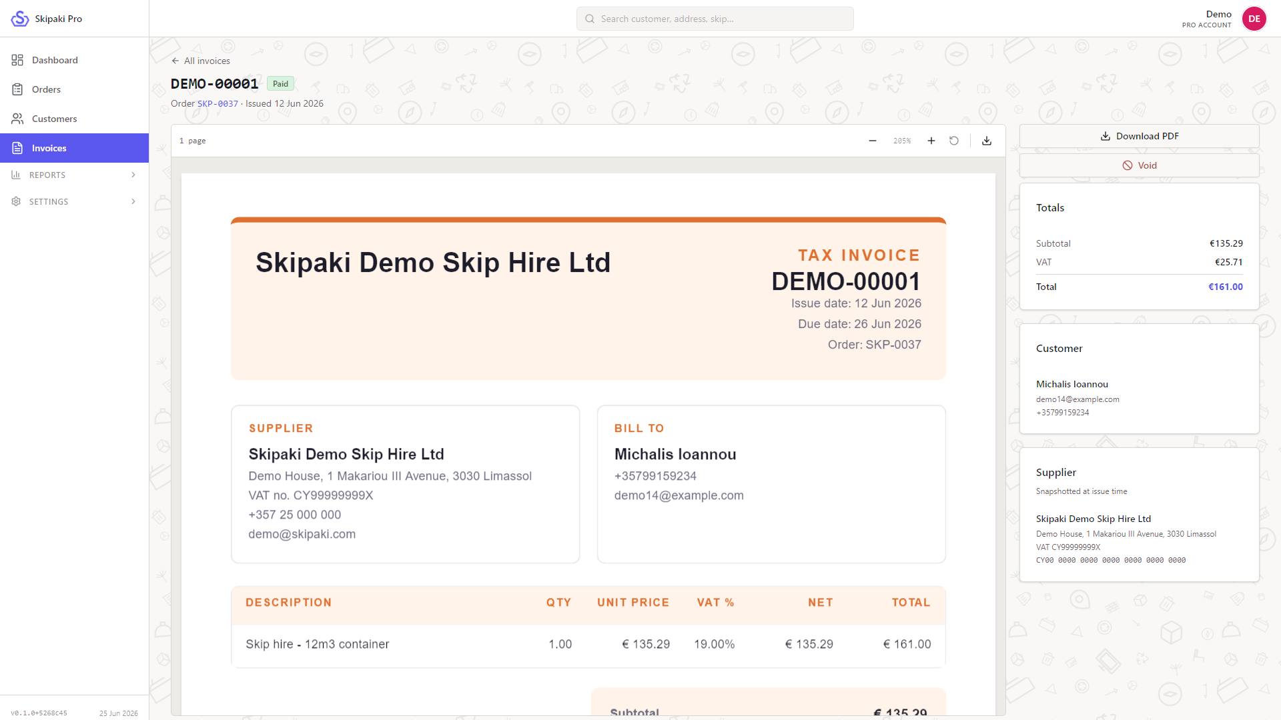Zoom in the PDF viewer
Screen dimensions: 1281x720
click(x=931, y=141)
